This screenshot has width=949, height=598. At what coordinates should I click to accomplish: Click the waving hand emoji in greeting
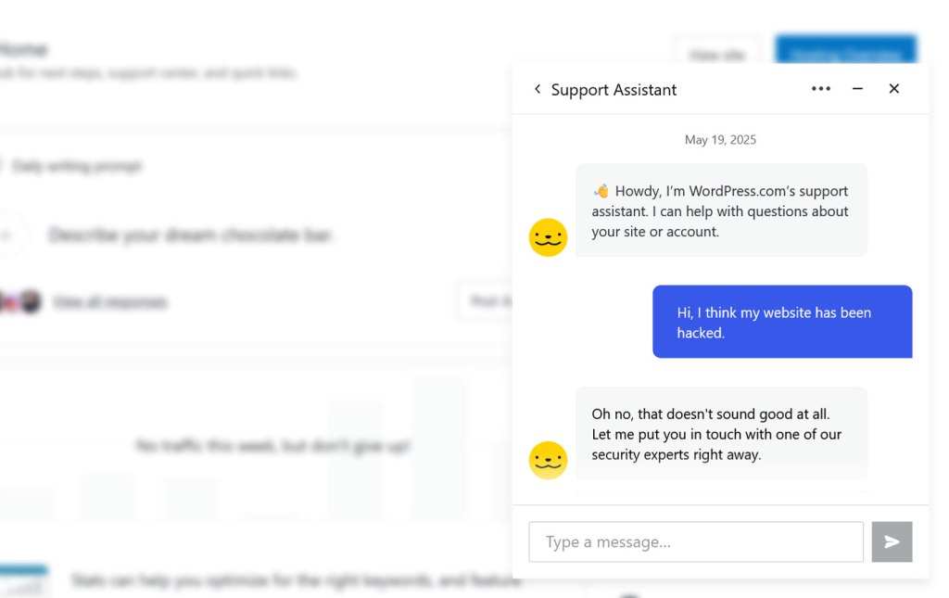tap(601, 191)
